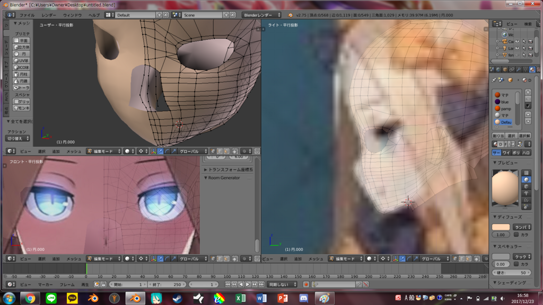Open the Object cube tab in properties
The height and width of the screenshot is (305, 543).
[x=505, y=69]
